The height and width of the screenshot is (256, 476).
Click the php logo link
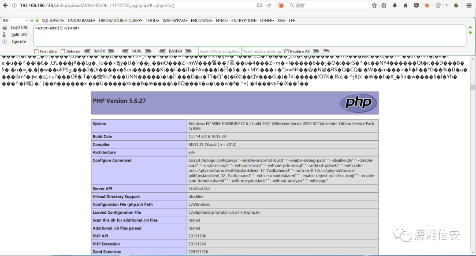pyautogui.click(x=358, y=103)
